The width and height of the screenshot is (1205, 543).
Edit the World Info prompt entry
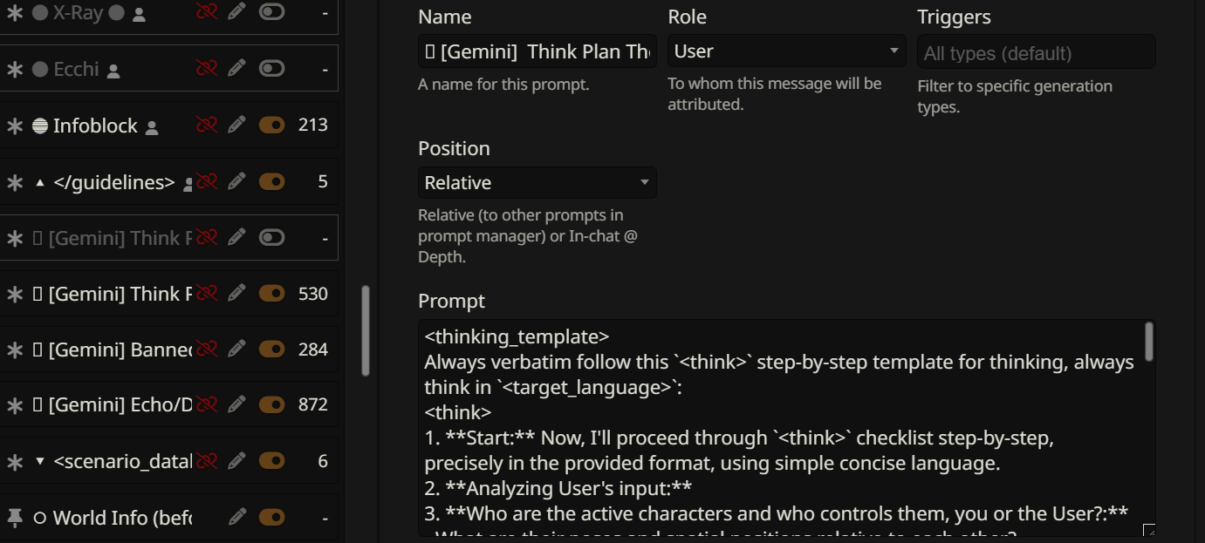click(x=236, y=517)
